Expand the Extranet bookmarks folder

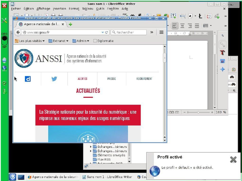click(x=58, y=41)
